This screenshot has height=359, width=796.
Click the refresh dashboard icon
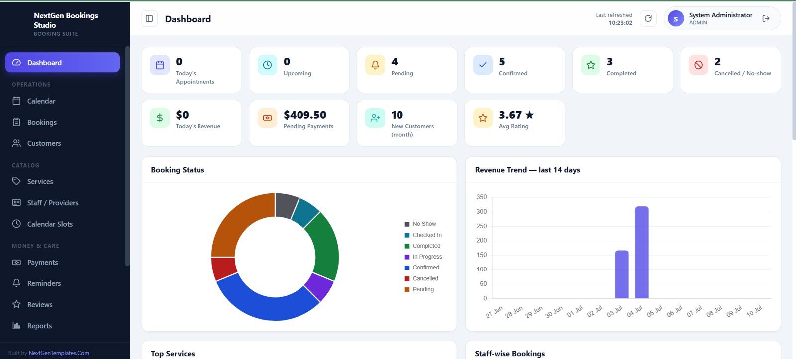click(x=648, y=19)
